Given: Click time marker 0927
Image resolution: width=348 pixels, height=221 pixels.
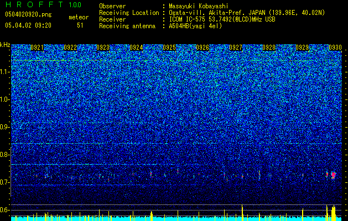Looking at the screenshot, I should [x=236, y=48].
